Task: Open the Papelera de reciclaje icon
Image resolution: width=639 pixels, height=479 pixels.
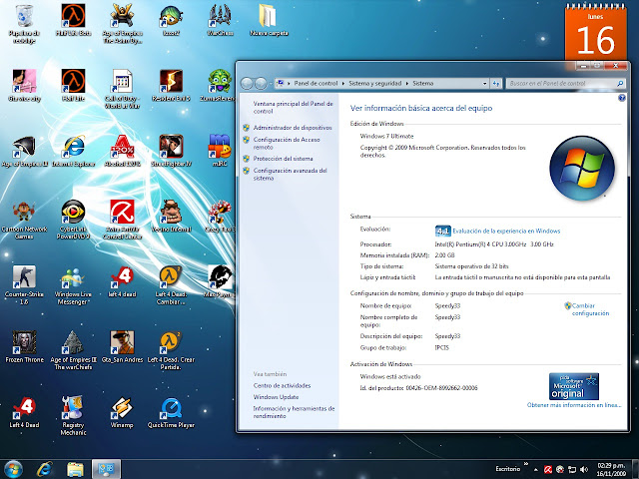Action: pyautogui.click(x=22, y=15)
